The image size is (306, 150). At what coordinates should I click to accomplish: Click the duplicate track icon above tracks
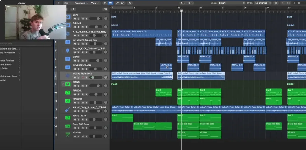105,9
